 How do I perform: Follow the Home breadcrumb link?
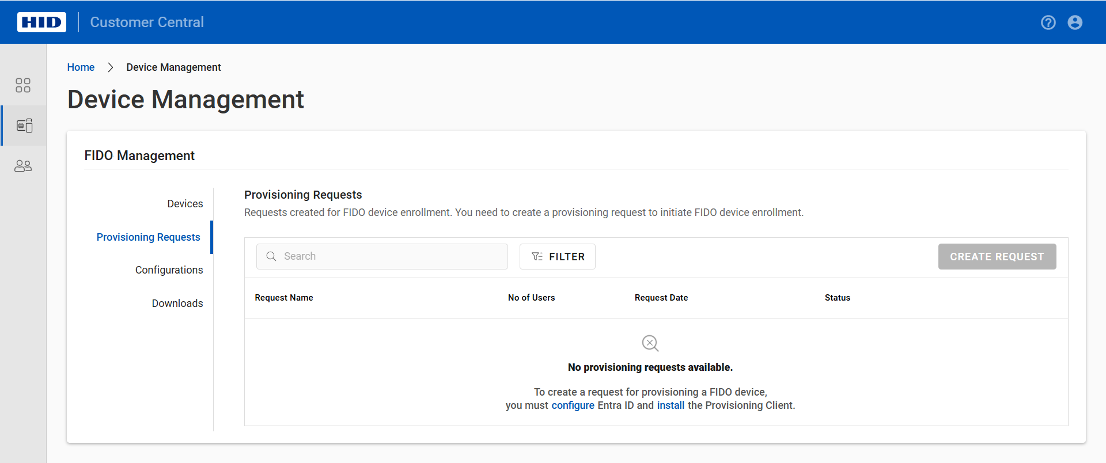click(81, 67)
